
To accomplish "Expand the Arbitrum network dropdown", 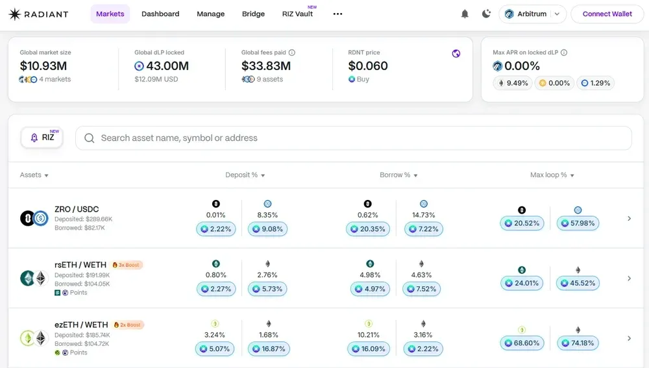I will point(532,14).
